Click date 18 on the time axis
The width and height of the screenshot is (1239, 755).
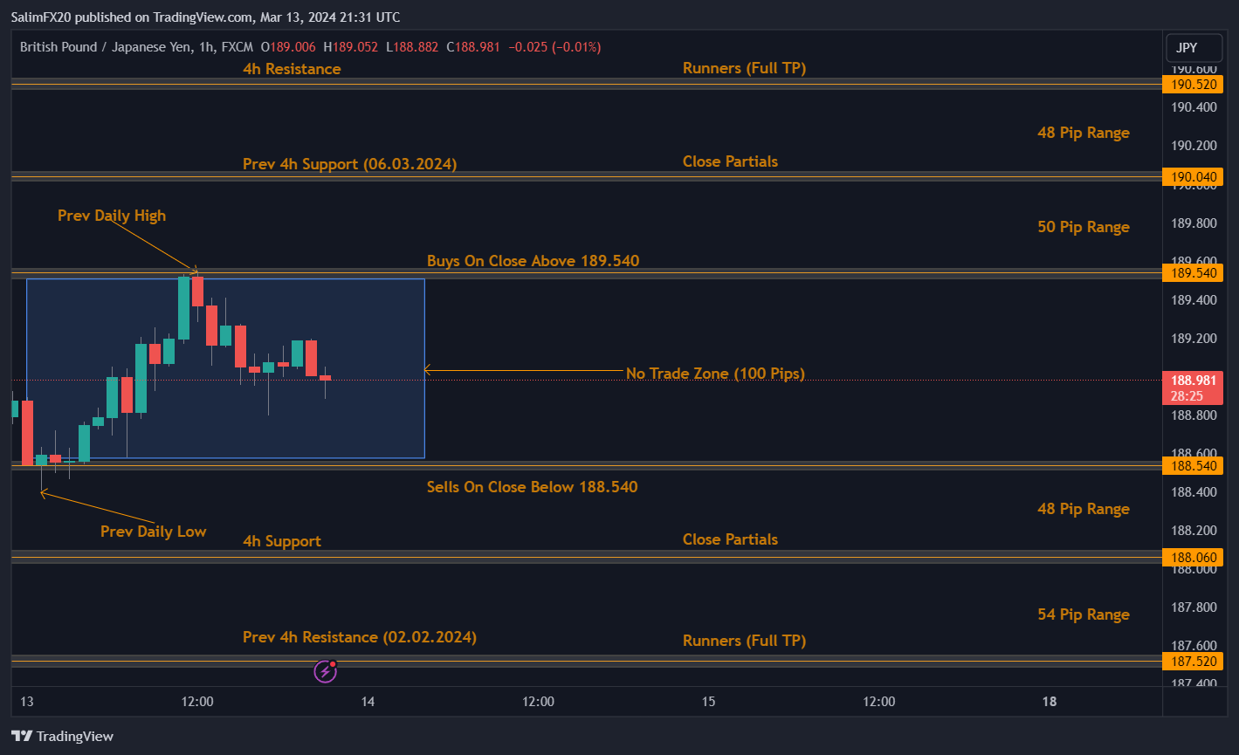pyautogui.click(x=1049, y=702)
